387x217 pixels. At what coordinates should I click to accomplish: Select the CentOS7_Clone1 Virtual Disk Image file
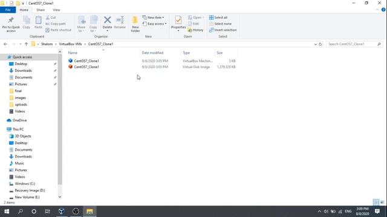[x=86, y=67]
